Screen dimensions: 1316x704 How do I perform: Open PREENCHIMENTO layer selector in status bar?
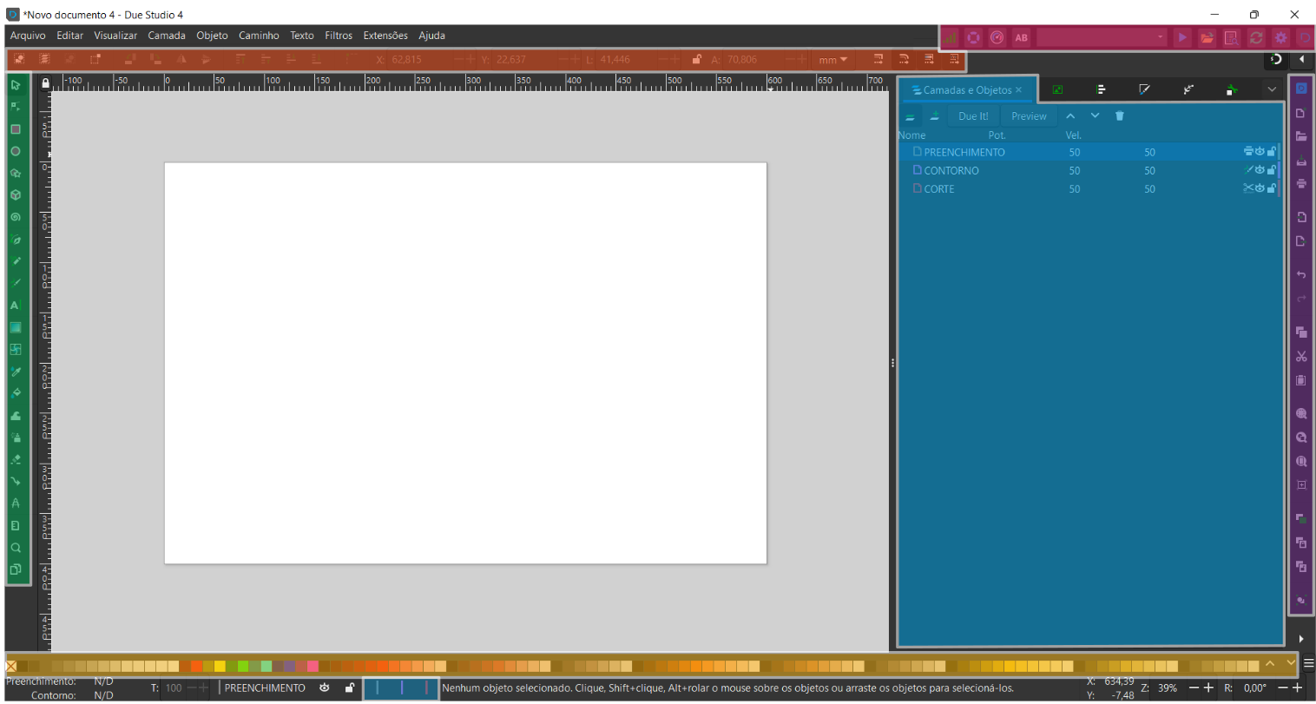click(265, 688)
